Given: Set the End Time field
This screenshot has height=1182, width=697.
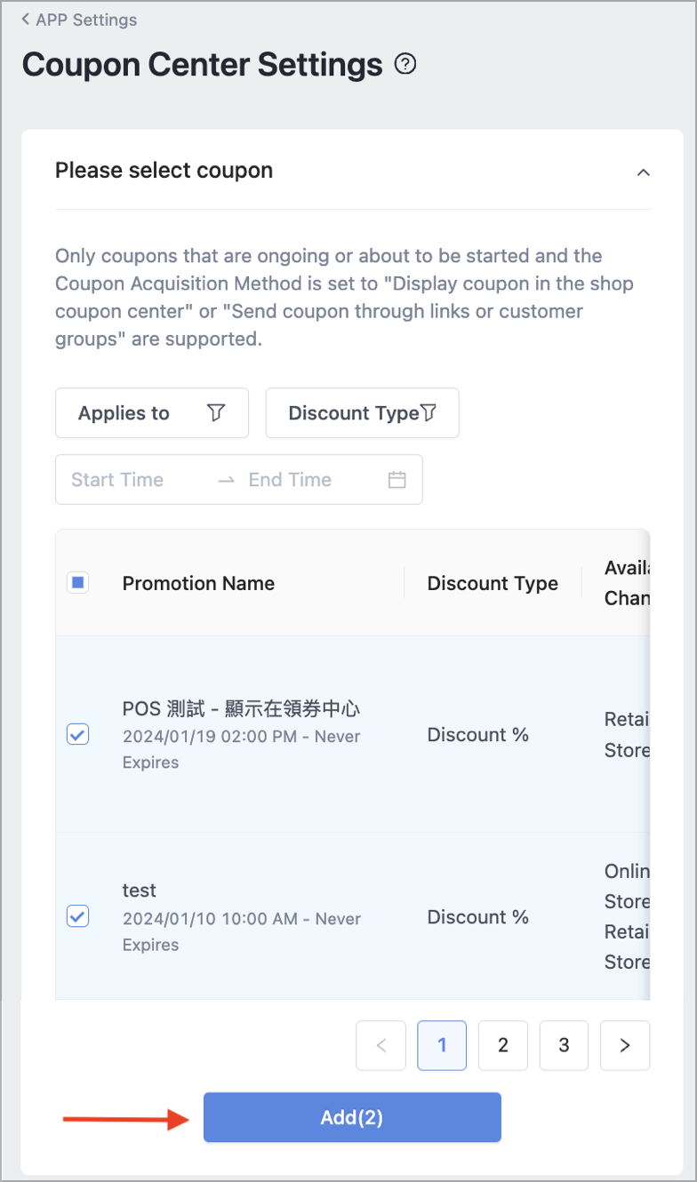Looking at the screenshot, I should (290, 480).
